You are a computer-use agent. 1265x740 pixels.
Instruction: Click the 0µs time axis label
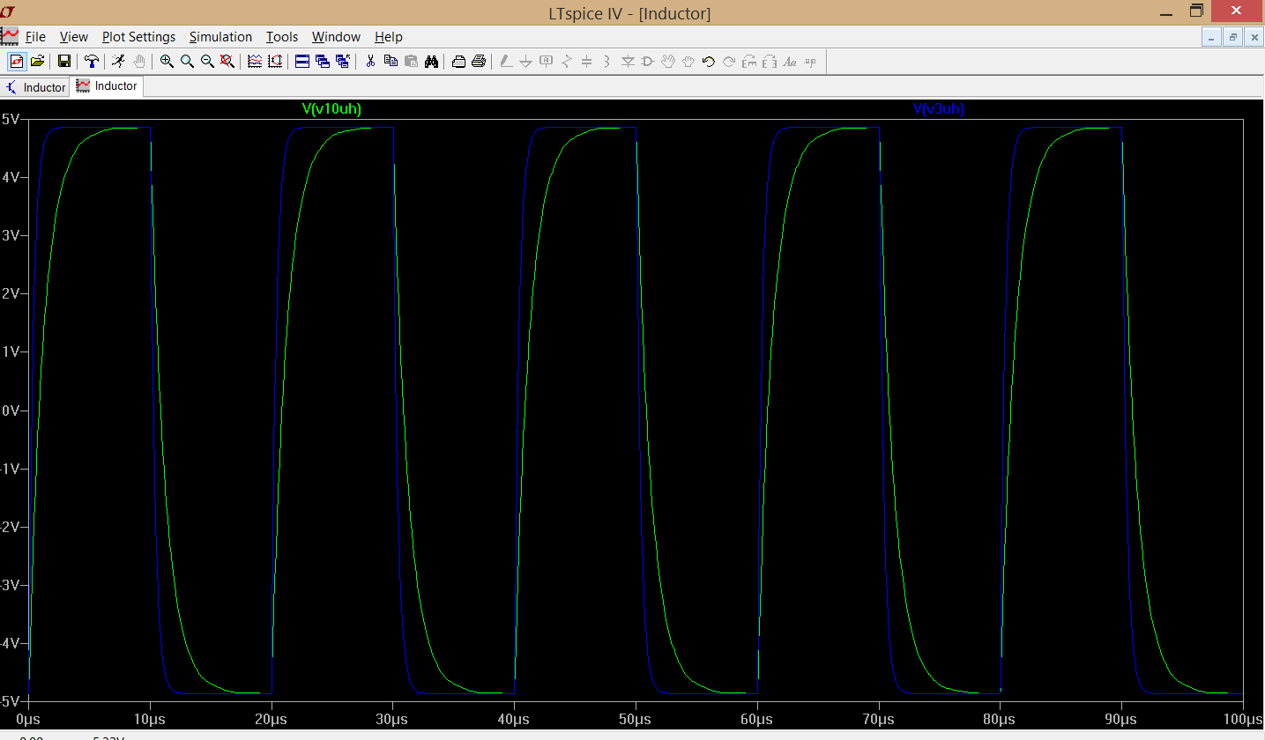(x=28, y=719)
